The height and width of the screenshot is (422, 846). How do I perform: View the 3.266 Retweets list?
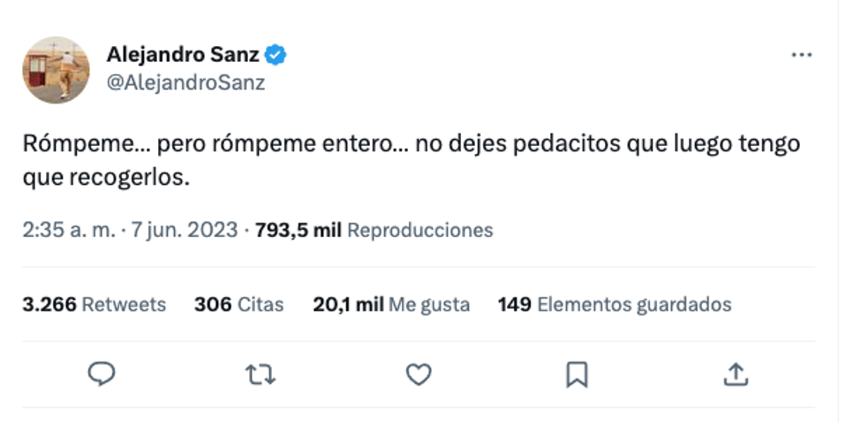94,305
